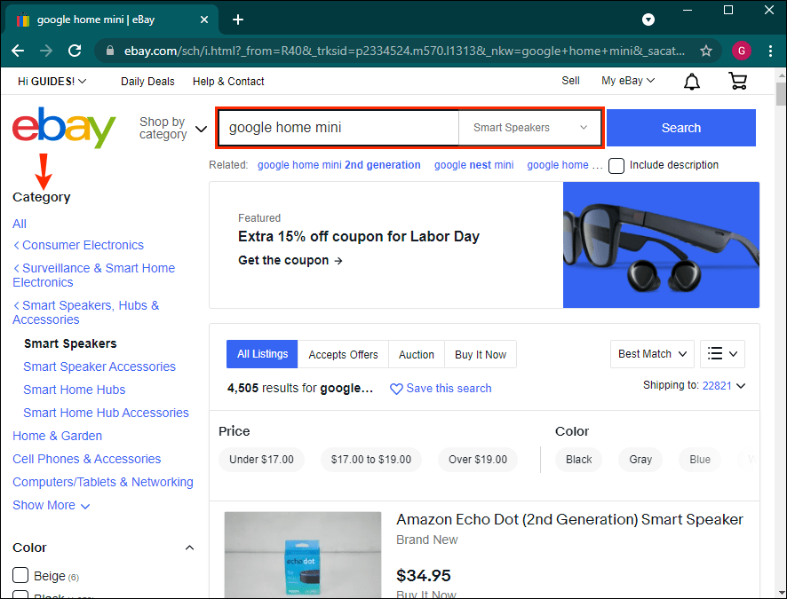Click the Save this search link
Image resolution: width=787 pixels, height=599 pixels.
point(449,389)
